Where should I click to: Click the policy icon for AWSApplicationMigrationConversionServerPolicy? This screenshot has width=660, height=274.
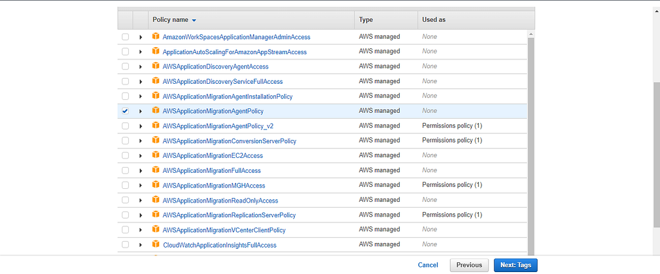[156, 141]
